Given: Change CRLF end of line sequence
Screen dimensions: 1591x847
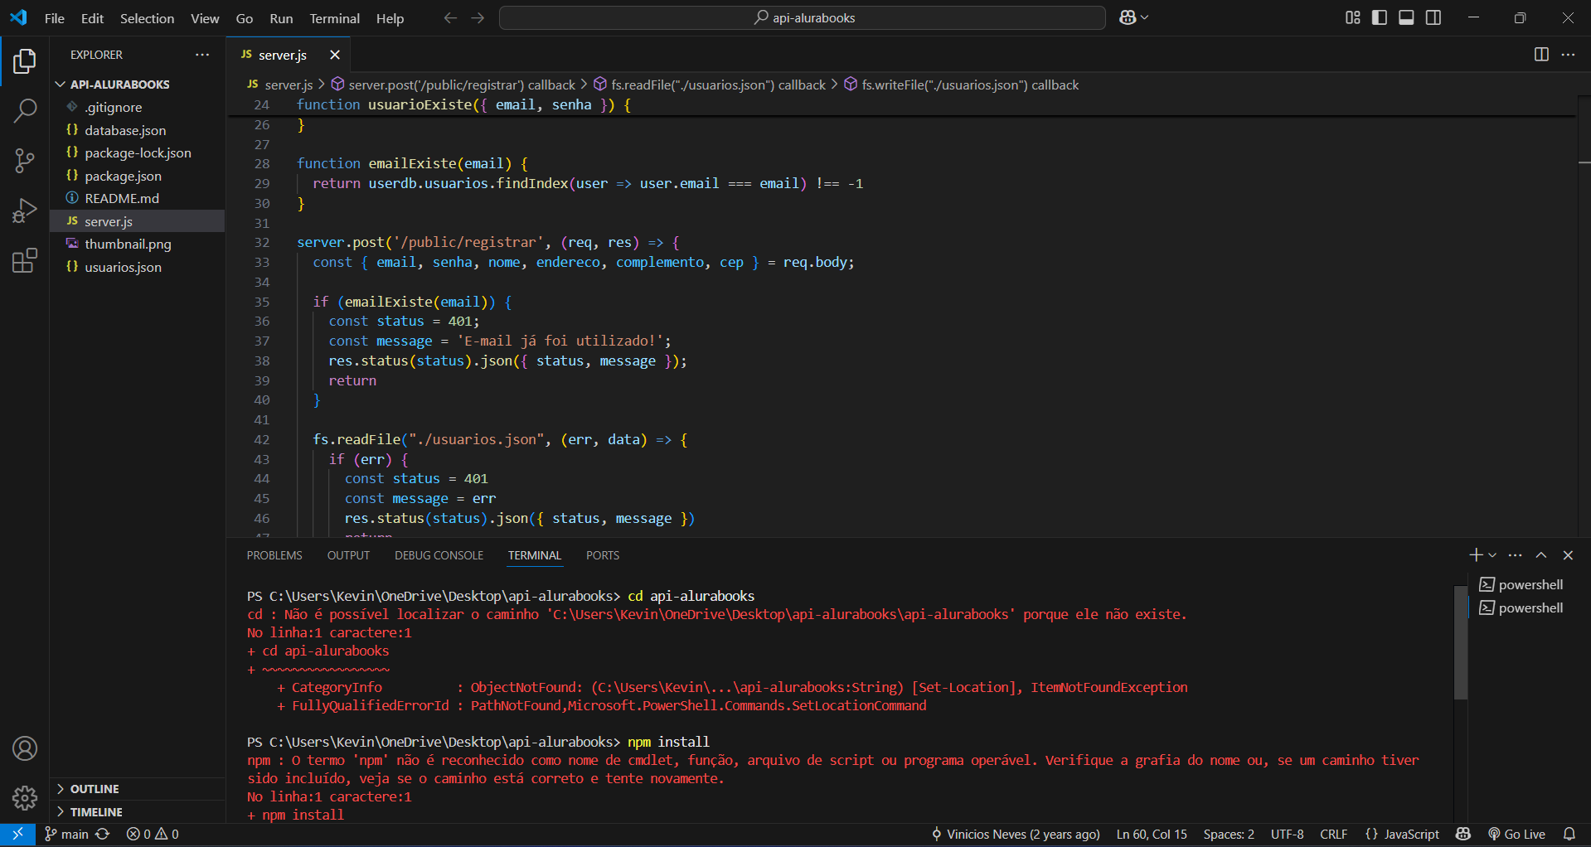Looking at the screenshot, I should pos(1334,835).
